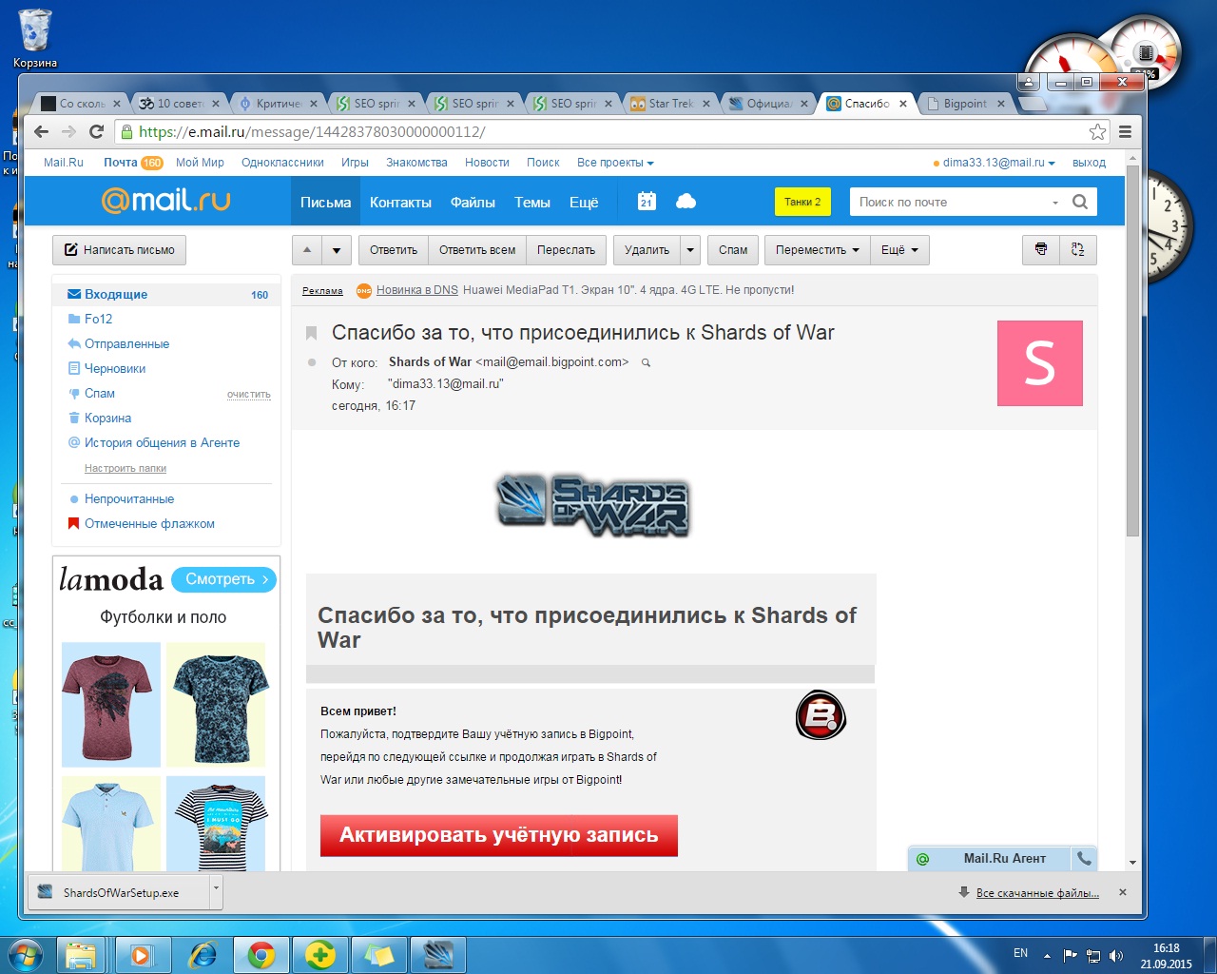Image resolution: width=1217 pixels, height=974 pixels.
Task: Switch to the Star Trek browser tab
Action: pyautogui.click(x=670, y=104)
